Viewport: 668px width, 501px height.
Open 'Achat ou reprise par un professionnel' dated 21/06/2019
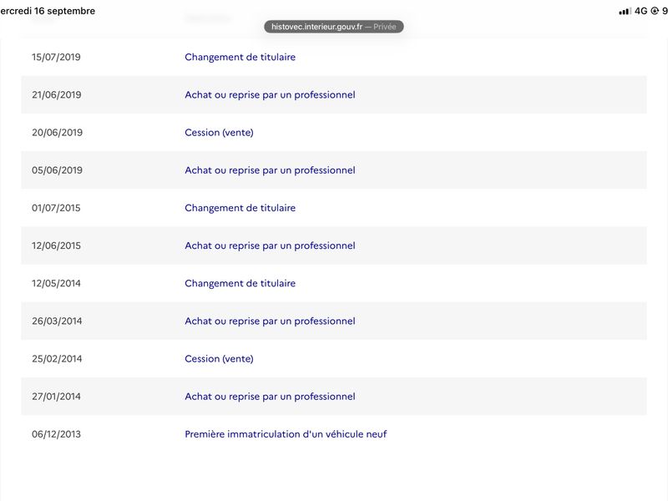[x=270, y=95]
